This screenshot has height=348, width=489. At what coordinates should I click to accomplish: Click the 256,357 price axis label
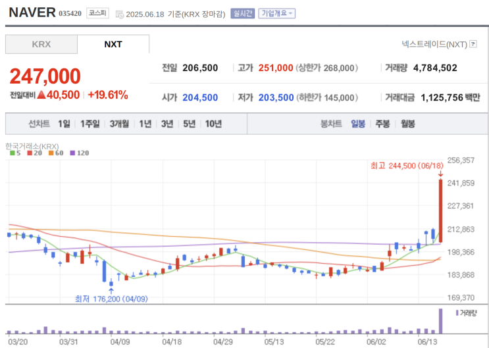[461, 161]
